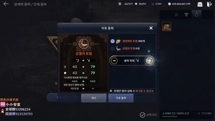
Task: Close the 자동 돌파 dialog
Action: (151, 28)
